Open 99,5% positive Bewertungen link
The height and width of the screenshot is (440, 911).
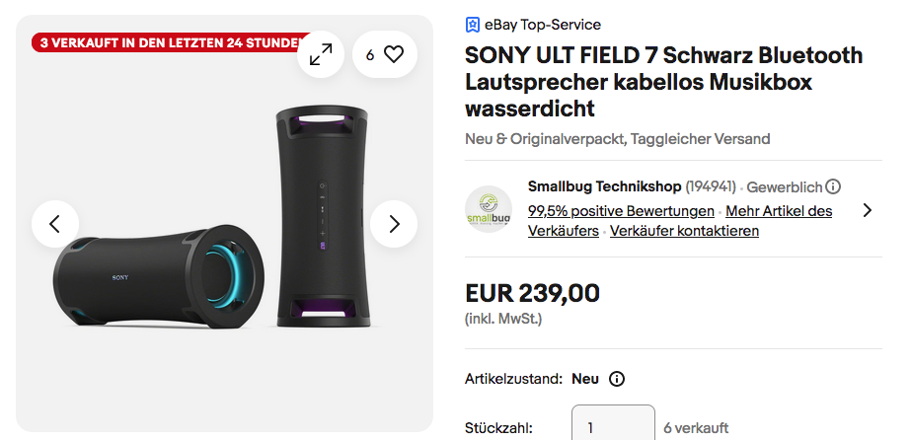tap(621, 211)
